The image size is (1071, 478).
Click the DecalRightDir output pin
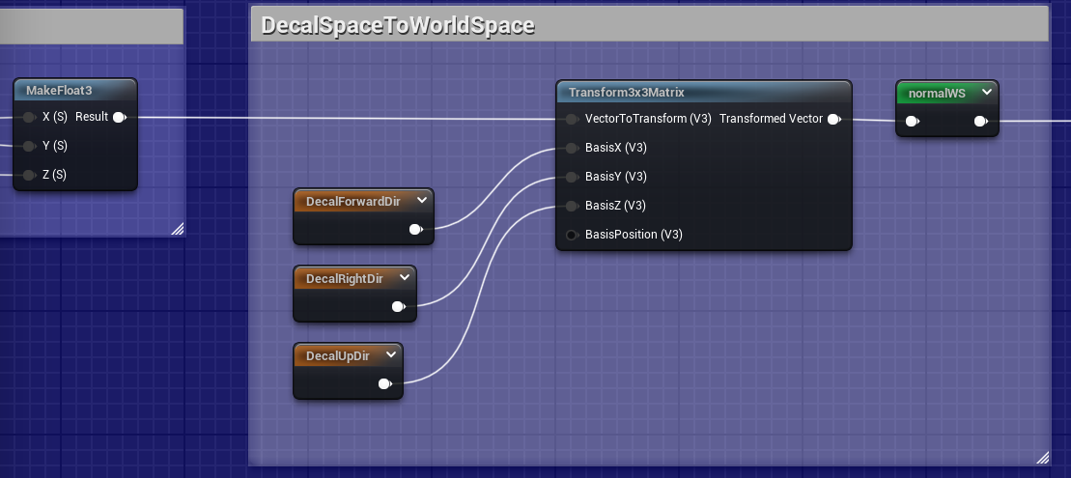pyautogui.click(x=398, y=307)
